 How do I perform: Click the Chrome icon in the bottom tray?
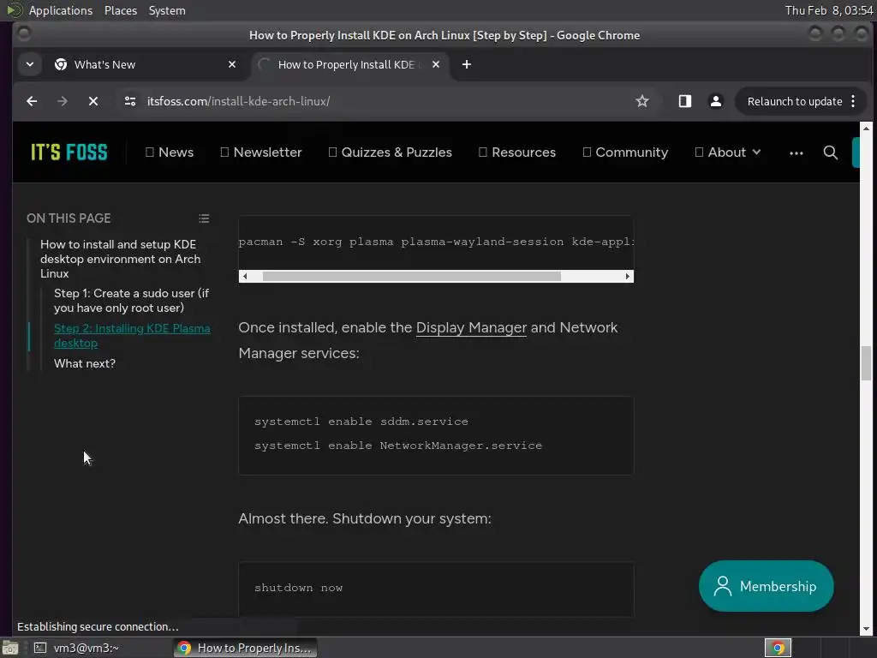pos(778,648)
